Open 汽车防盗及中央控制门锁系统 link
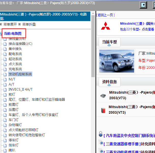Viewport: 155px width, 153px height. tap(129, 136)
